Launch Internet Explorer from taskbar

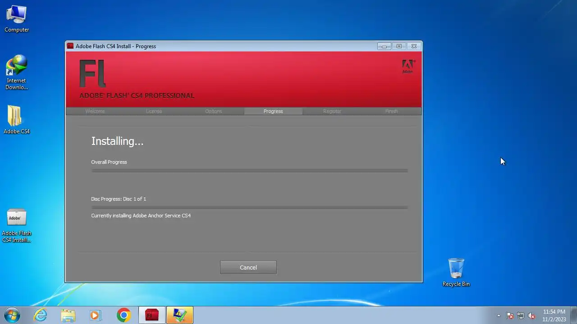[41, 315]
